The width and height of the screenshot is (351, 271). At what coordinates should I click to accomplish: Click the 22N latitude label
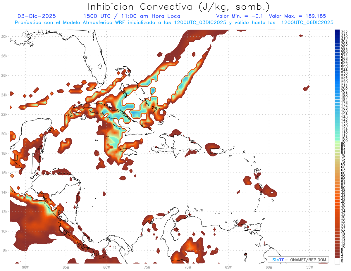(5, 114)
